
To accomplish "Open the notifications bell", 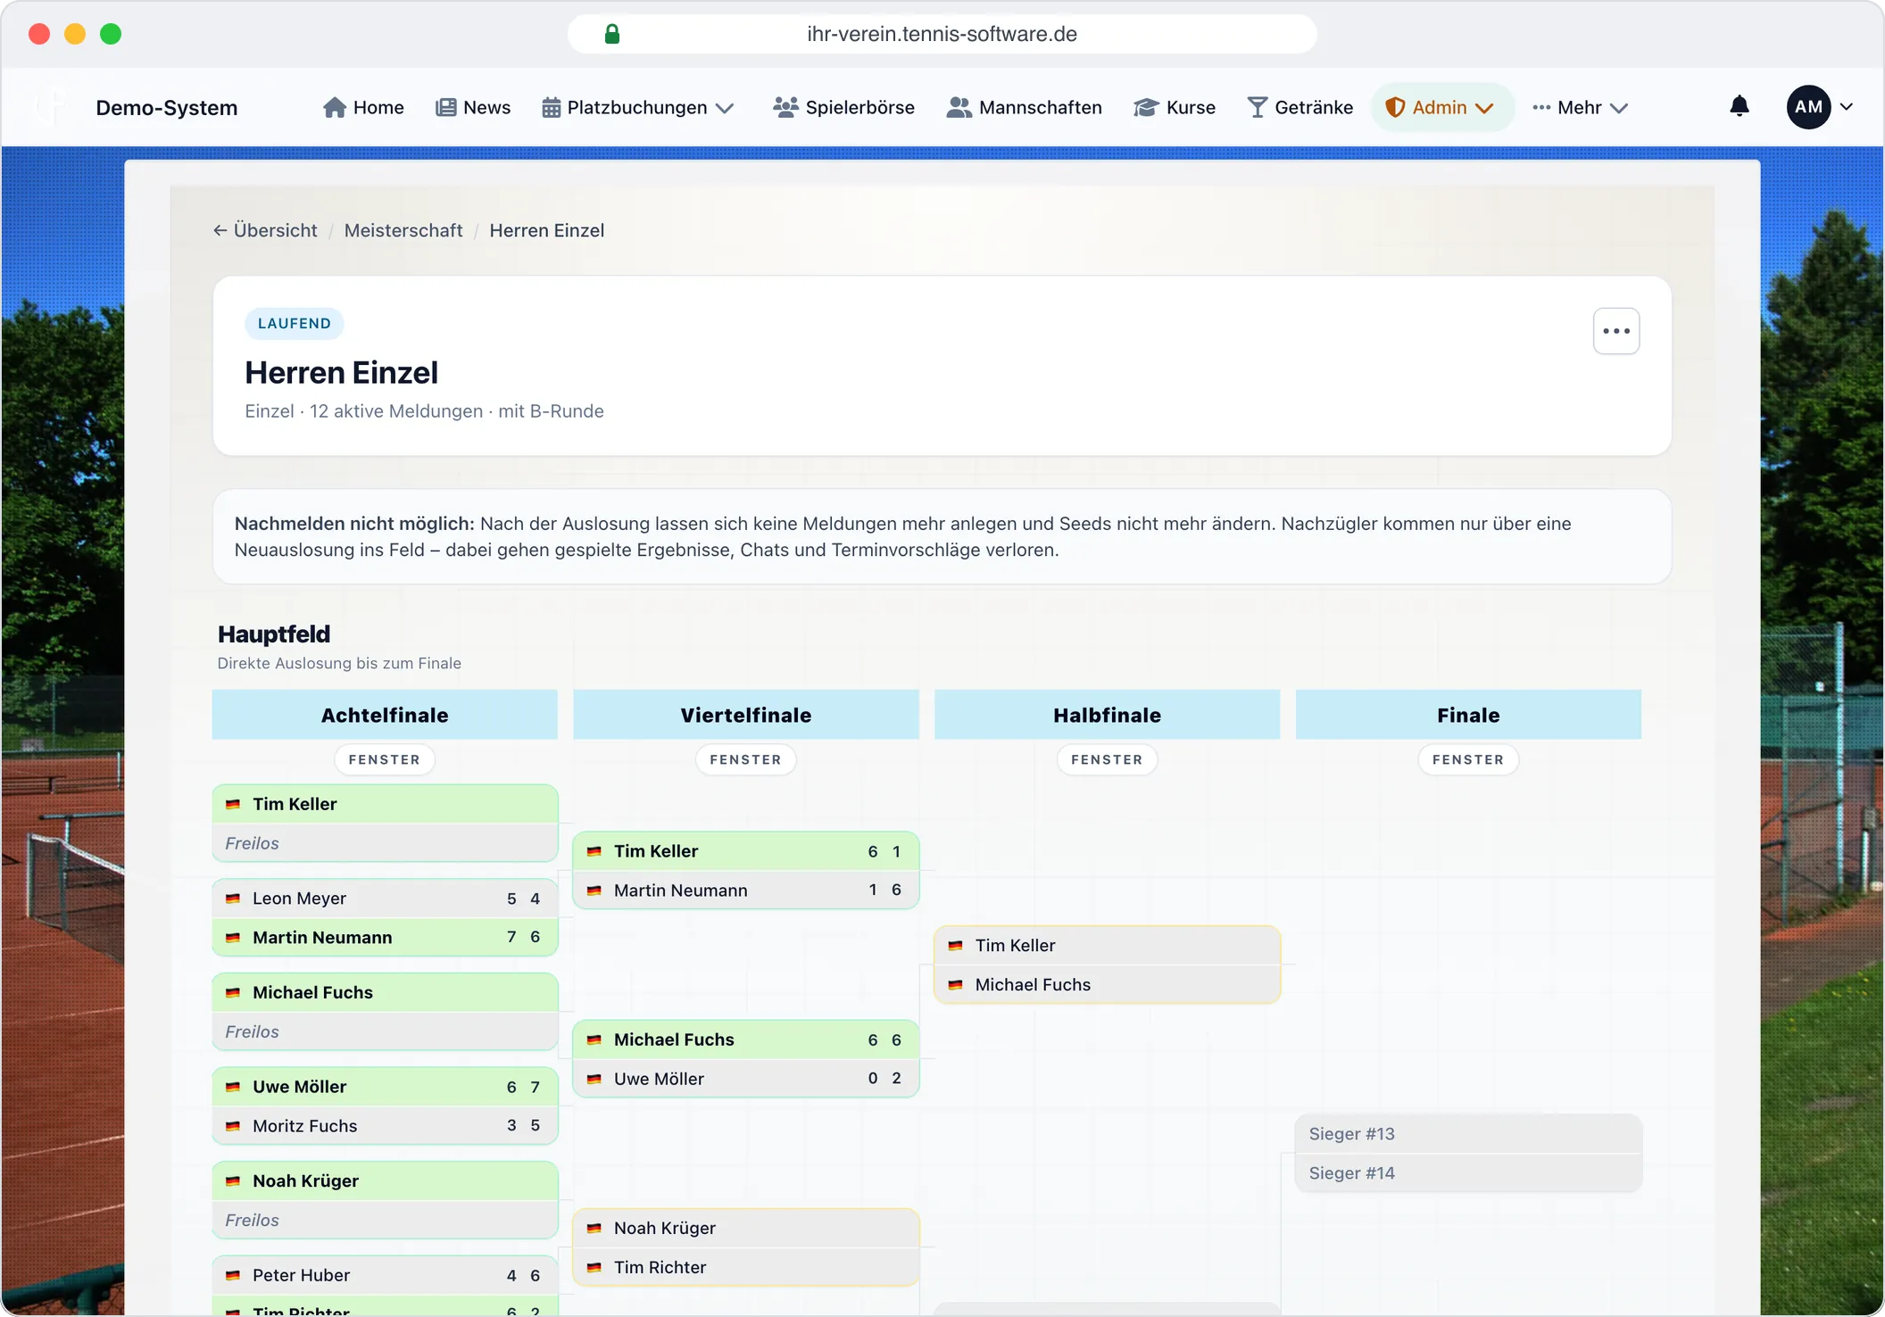I will point(1739,107).
